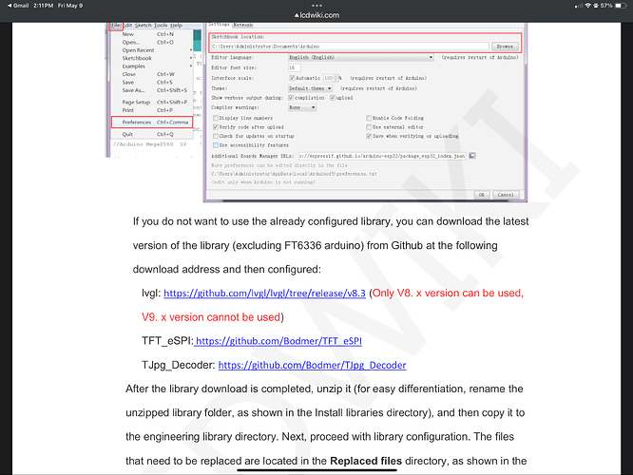Tap the Gmail back-to-app arrow
The image size is (633, 475).
pos(18,6)
